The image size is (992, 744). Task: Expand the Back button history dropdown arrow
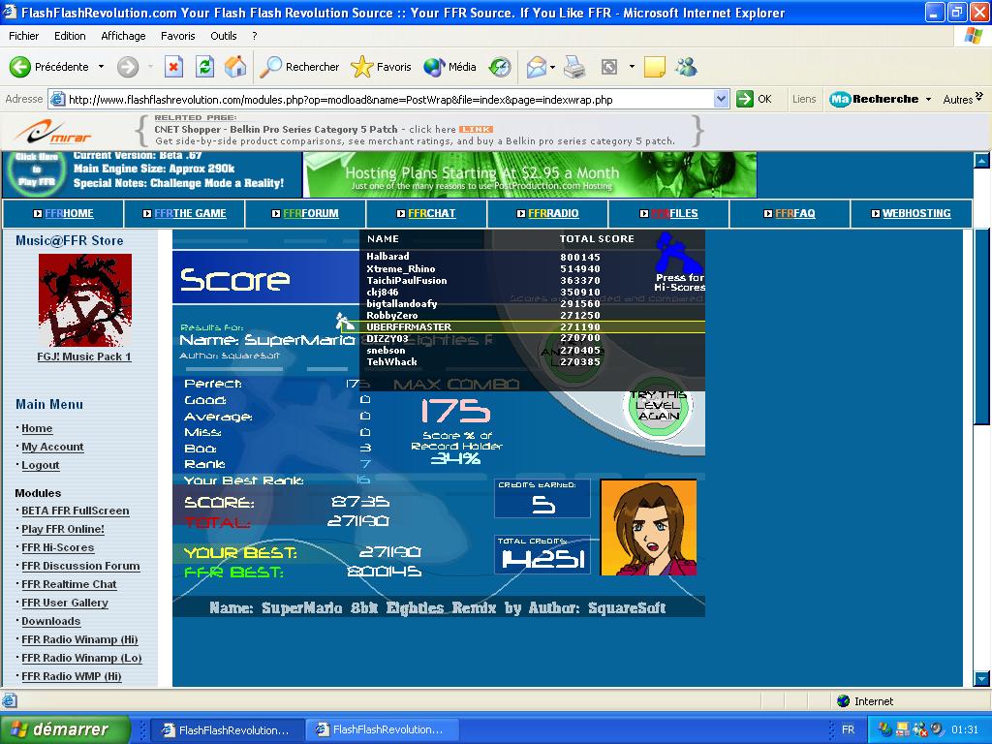coord(101,67)
